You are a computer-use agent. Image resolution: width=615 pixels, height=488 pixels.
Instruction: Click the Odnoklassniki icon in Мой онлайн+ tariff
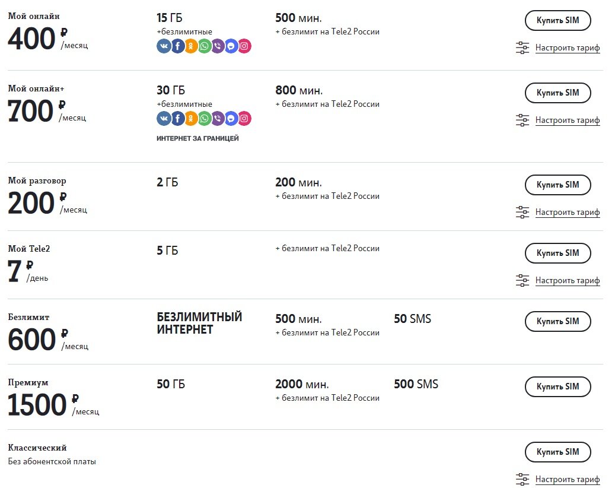coord(191,119)
